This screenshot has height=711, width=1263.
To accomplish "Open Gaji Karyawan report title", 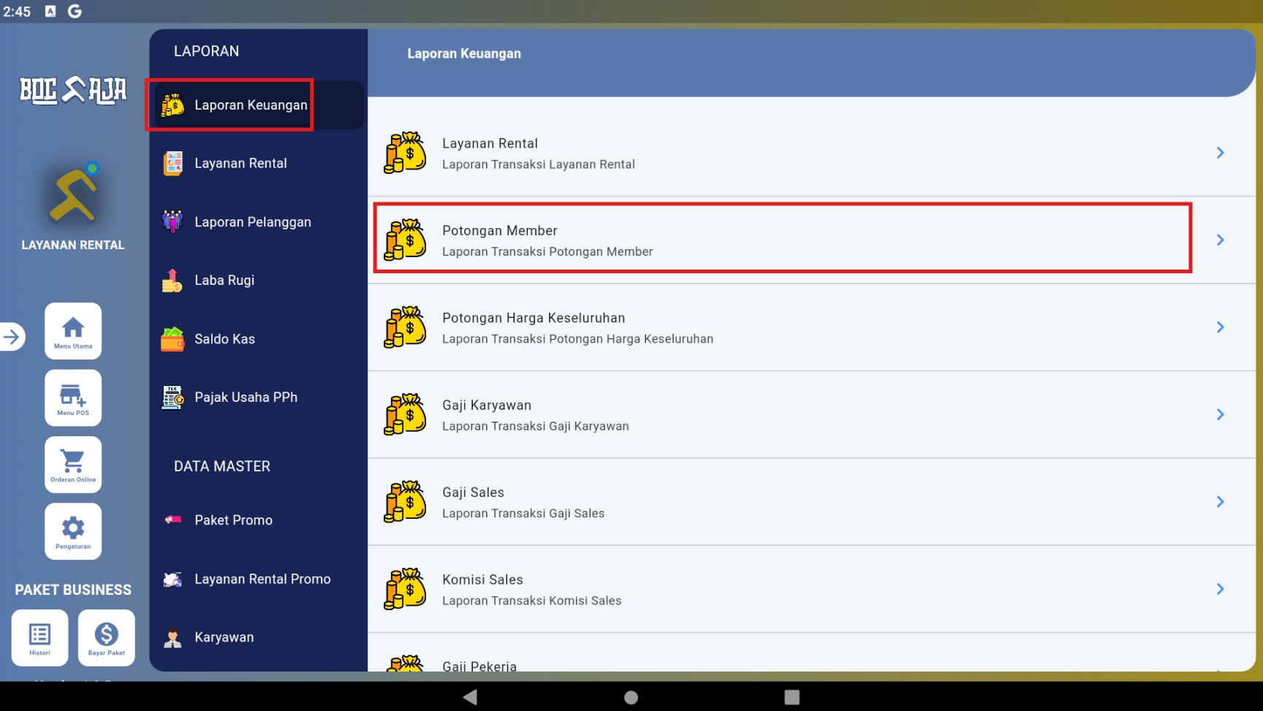I will pyautogui.click(x=487, y=406).
